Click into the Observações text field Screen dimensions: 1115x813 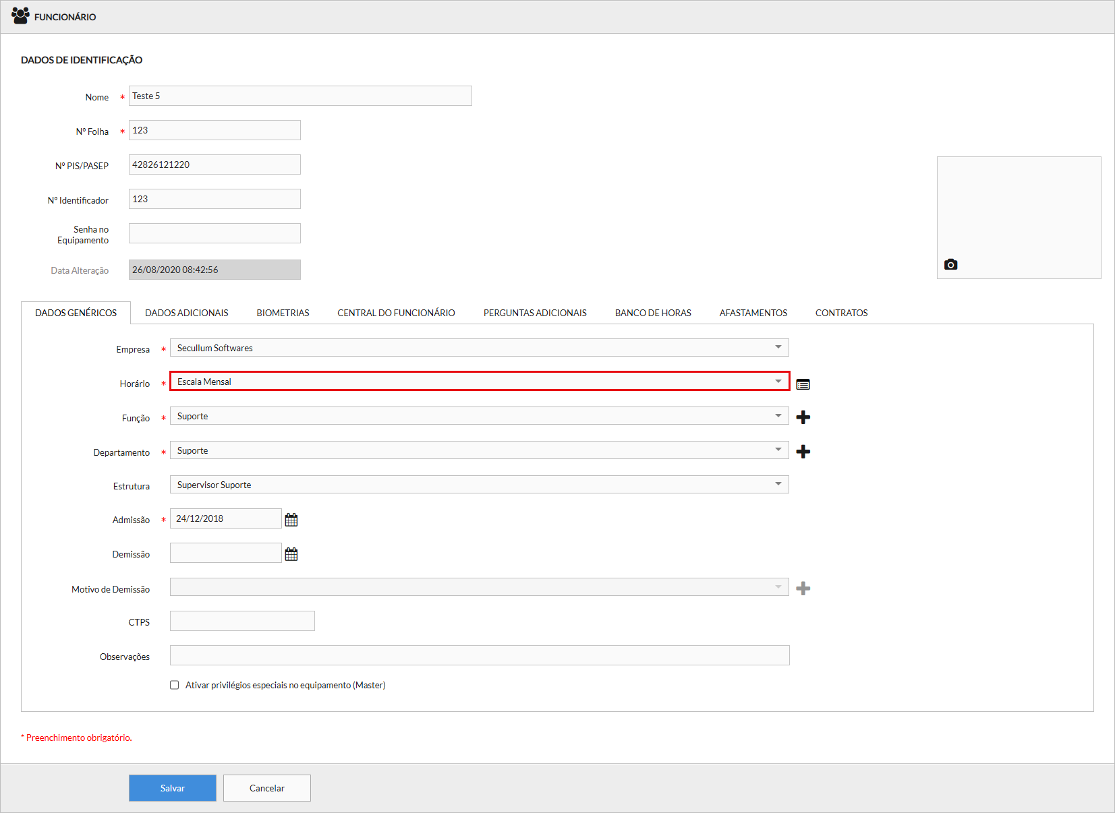[479, 655]
